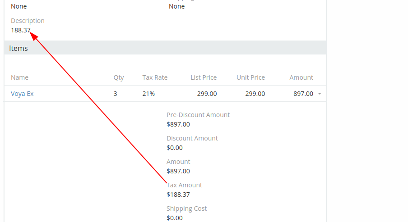The image size is (408, 222).
Task: Click the 897.00 amount in item row
Action: coord(303,94)
